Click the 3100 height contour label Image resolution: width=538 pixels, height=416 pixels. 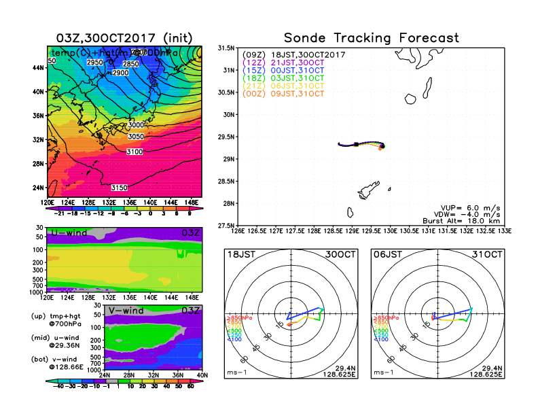(134, 152)
